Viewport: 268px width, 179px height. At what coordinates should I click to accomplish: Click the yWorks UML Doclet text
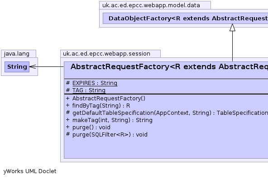(30, 171)
